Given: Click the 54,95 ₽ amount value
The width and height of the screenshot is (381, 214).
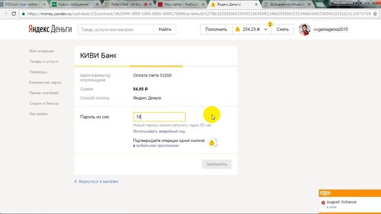Looking at the screenshot, I should (x=140, y=89).
